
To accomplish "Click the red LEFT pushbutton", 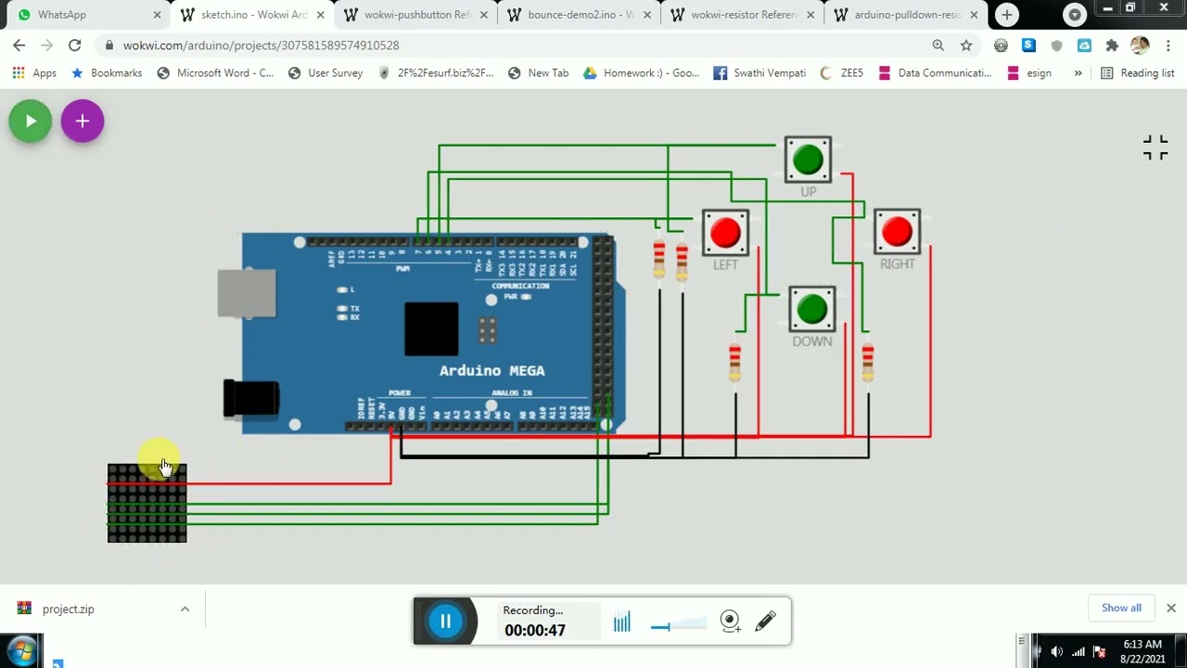I will pyautogui.click(x=725, y=233).
